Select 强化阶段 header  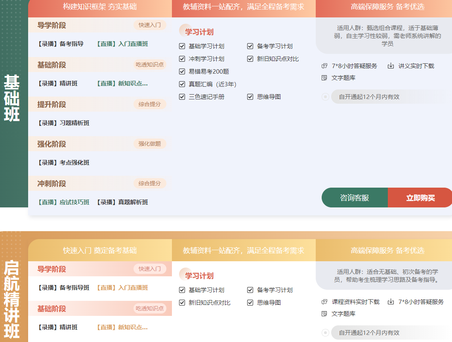click(x=51, y=144)
